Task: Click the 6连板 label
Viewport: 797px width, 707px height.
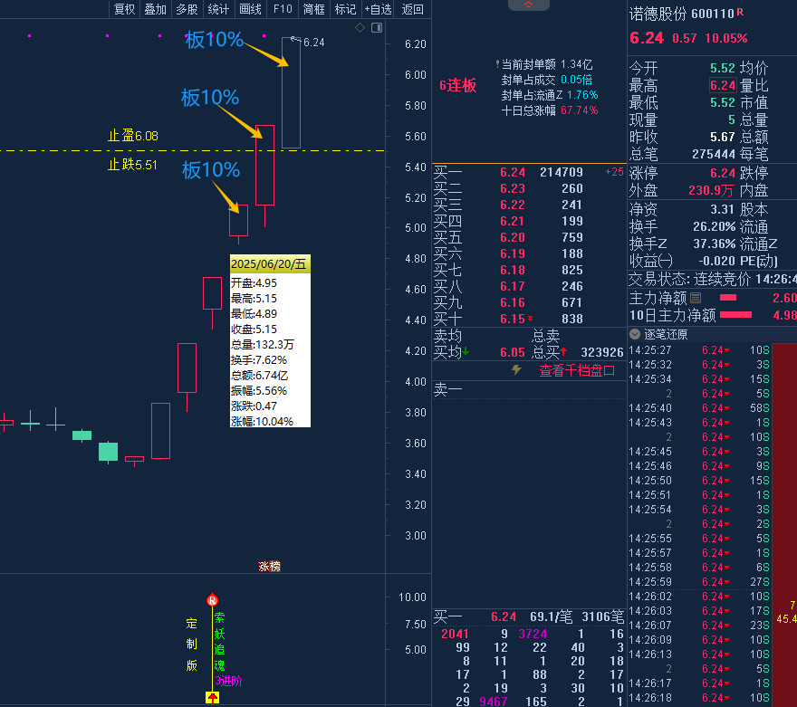Action: coord(458,85)
